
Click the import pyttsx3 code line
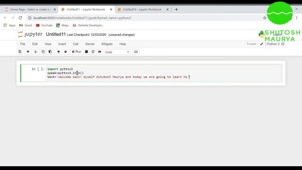point(60,69)
